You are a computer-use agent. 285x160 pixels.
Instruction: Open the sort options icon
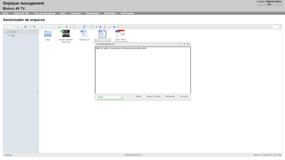pyautogui.click(x=109, y=27)
